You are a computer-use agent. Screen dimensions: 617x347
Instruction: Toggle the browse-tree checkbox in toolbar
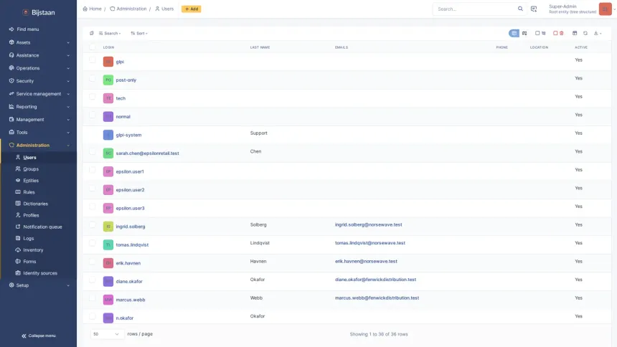coord(537,34)
